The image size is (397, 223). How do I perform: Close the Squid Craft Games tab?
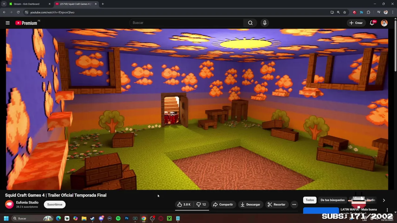pos(96,4)
